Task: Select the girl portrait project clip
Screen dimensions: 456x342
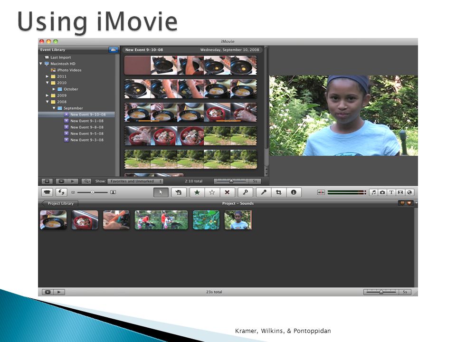Action: tap(238, 220)
